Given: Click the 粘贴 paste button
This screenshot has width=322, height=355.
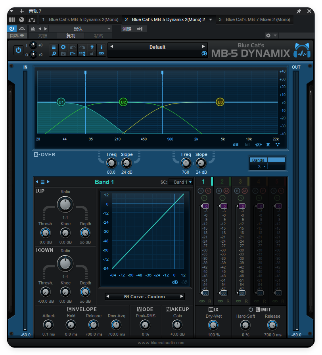Looking at the screenshot, I should point(98,36).
